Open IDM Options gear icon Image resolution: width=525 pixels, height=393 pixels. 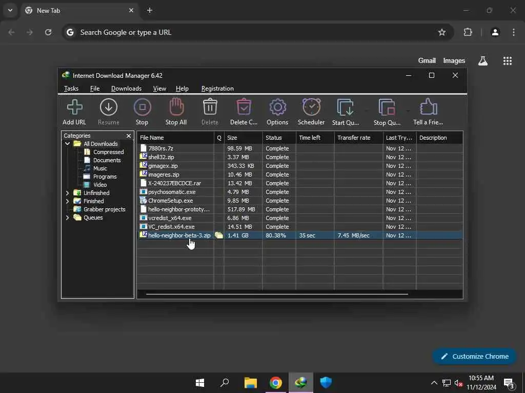pyautogui.click(x=277, y=107)
